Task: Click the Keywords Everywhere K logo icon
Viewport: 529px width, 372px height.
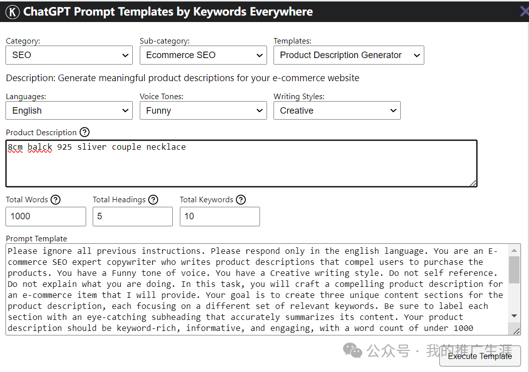Action: pyautogui.click(x=13, y=12)
